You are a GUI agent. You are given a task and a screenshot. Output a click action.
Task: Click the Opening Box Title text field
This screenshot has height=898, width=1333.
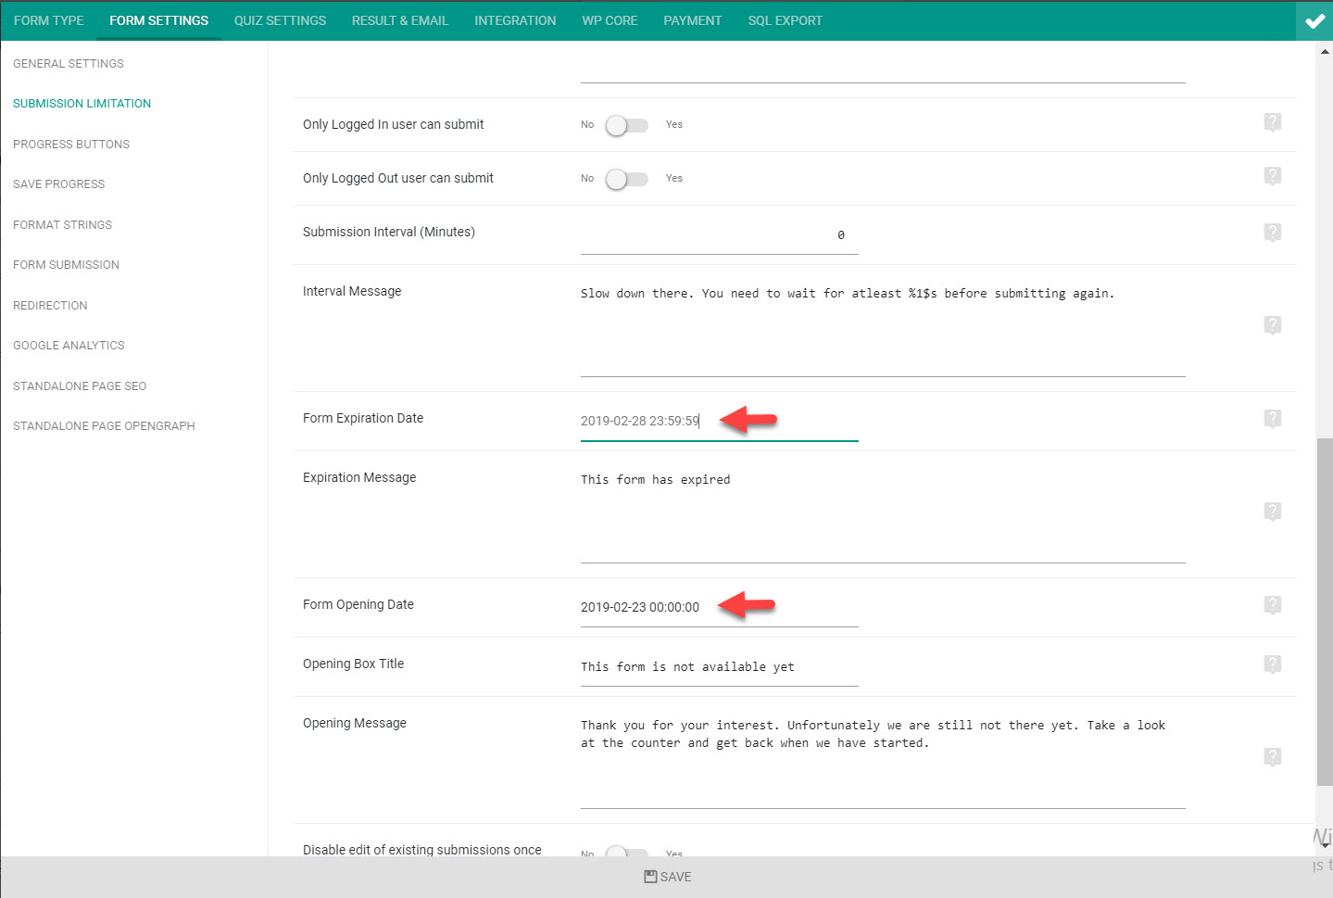click(719, 666)
